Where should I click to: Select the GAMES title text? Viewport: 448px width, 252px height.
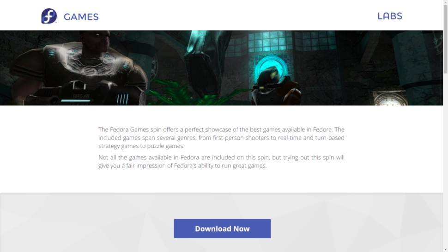(81, 17)
